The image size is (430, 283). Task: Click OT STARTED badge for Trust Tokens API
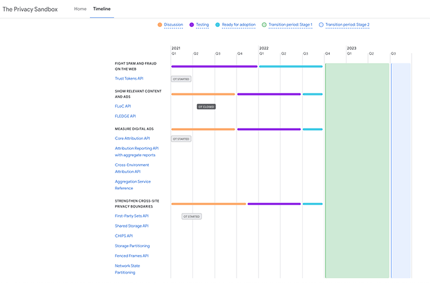pyautogui.click(x=181, y=79)
